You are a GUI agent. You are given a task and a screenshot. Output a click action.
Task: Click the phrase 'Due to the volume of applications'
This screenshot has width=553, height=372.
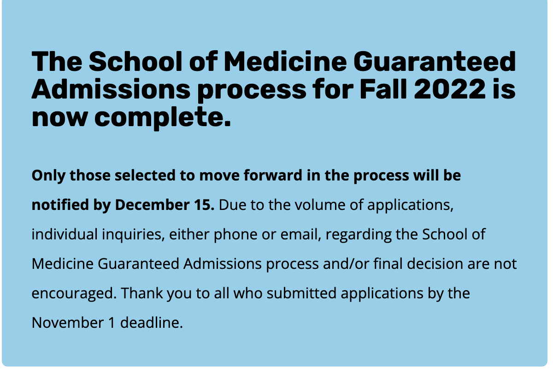point(335,205)
